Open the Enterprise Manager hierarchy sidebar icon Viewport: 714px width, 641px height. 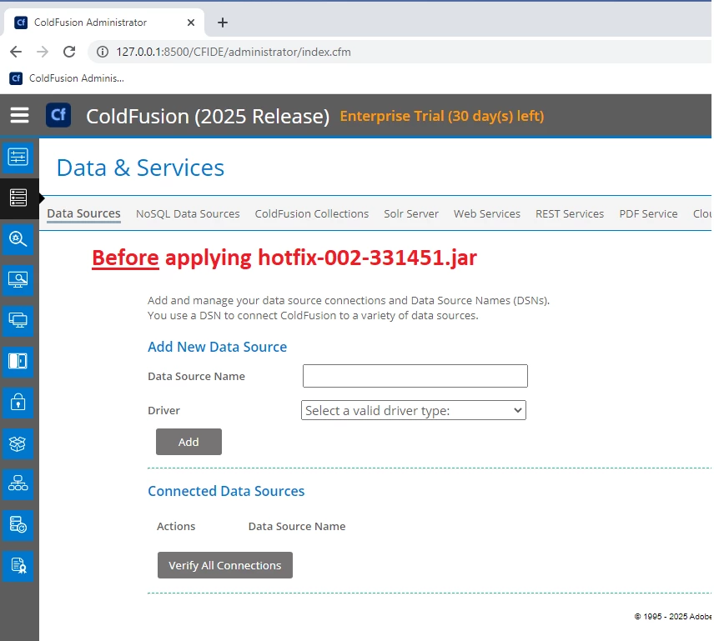(18, 484)
